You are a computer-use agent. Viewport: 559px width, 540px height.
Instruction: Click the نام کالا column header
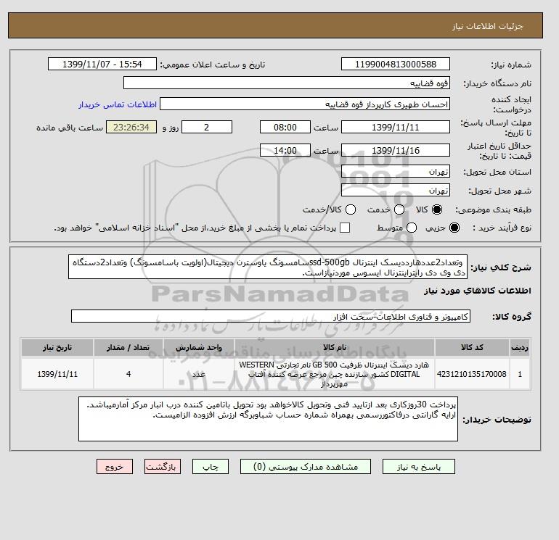335,347
